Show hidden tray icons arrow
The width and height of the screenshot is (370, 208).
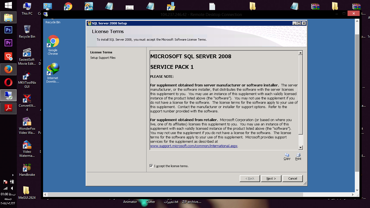coord(13,175)
